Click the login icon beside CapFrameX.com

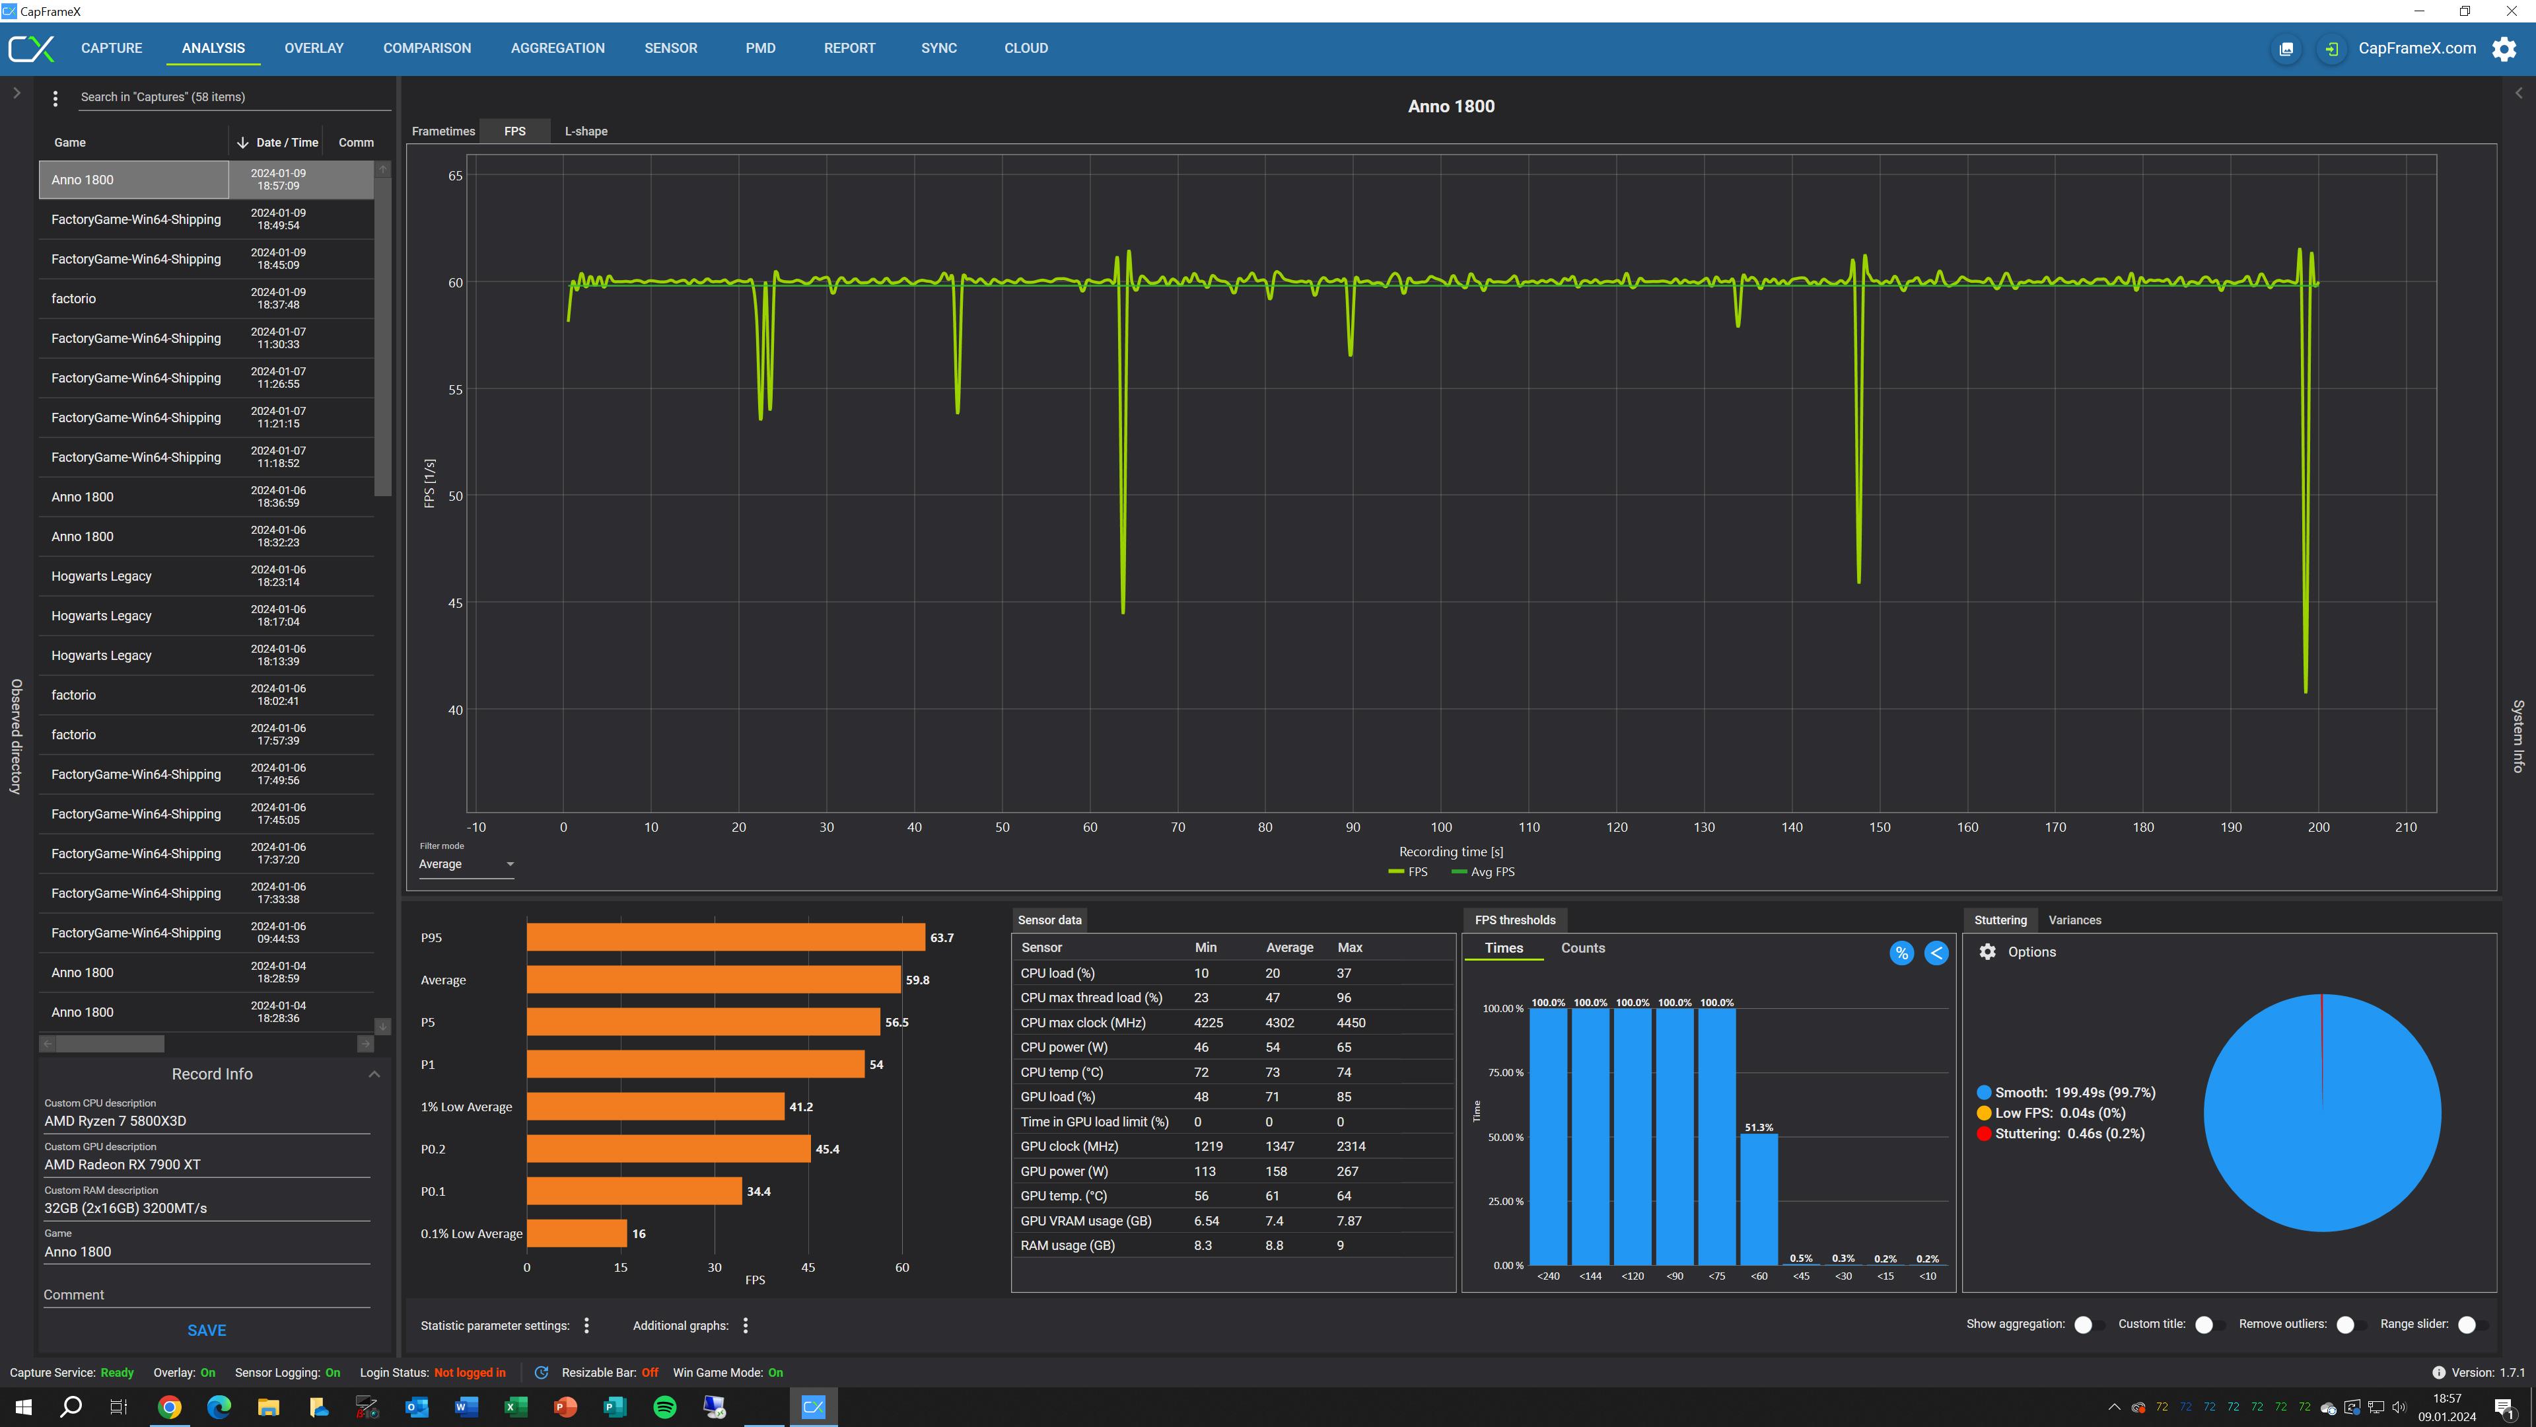2331,48
